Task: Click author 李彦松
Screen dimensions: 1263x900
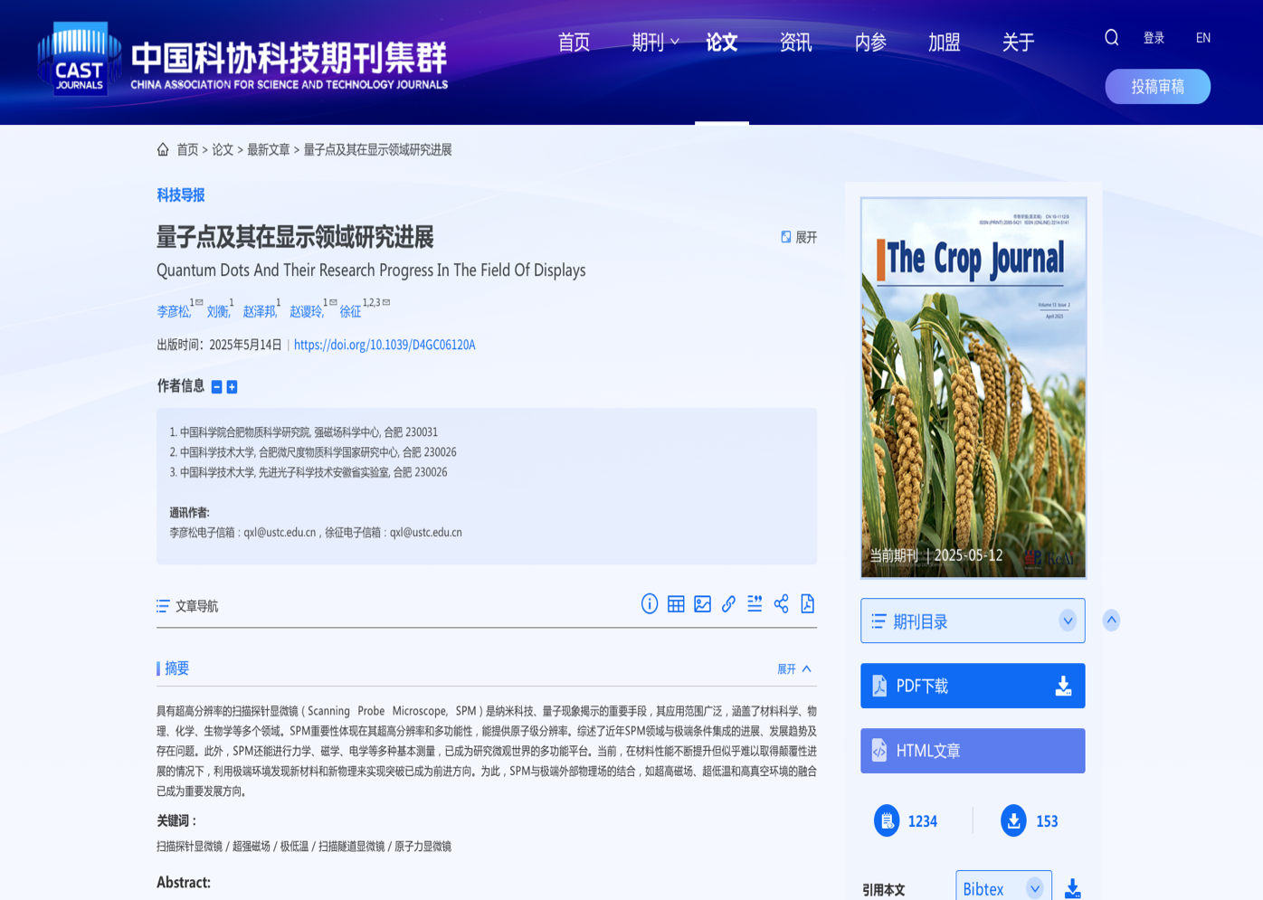Action: coord(173,312)
